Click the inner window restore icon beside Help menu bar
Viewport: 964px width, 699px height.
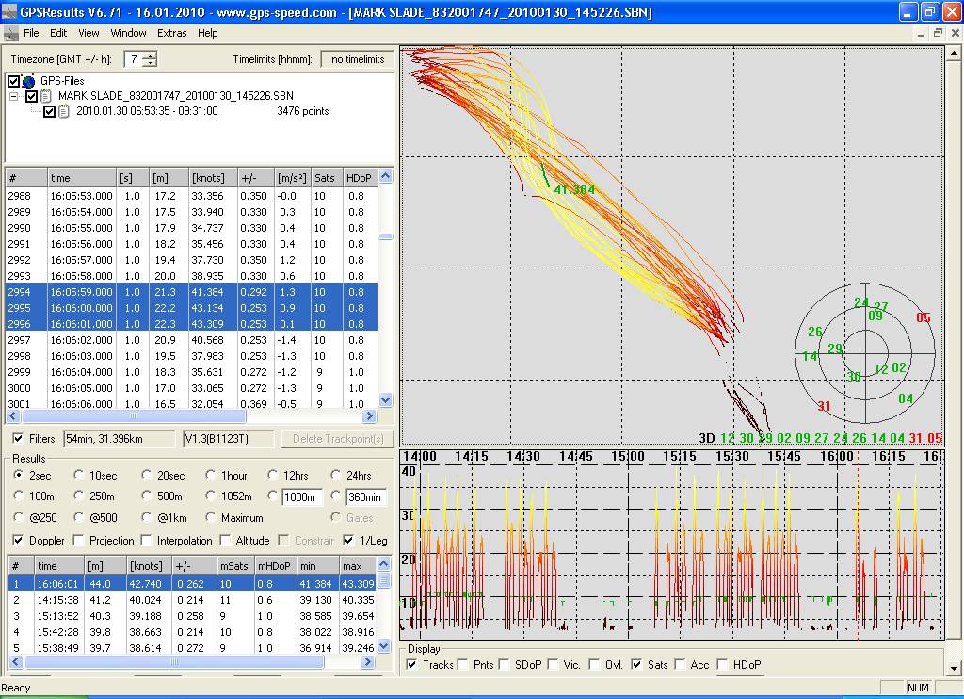(938, 33)
